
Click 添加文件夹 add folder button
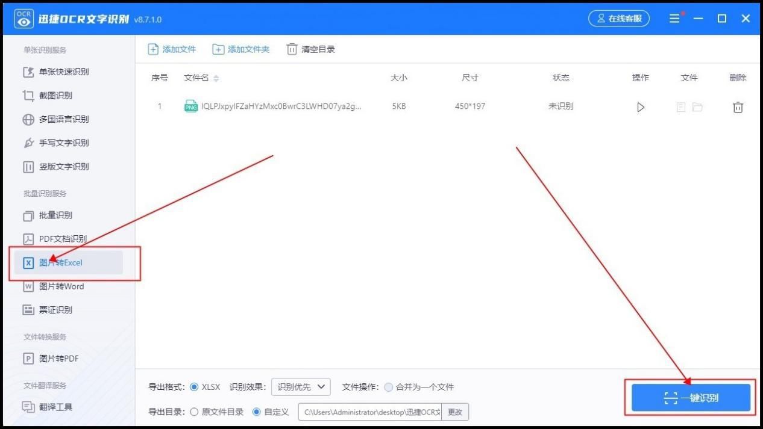(x=241, y=49)
